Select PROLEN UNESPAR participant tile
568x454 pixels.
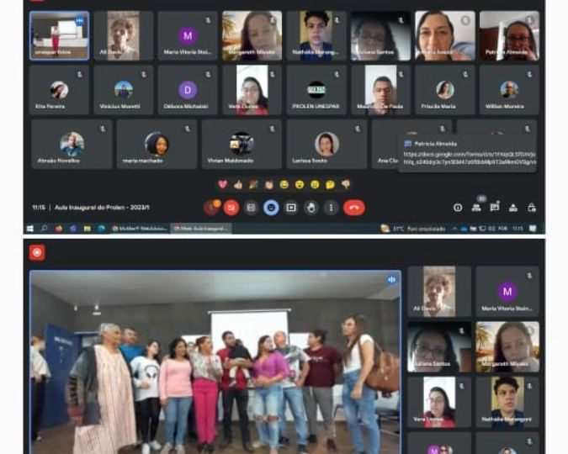pyautogui.click(x=316, y=90)
